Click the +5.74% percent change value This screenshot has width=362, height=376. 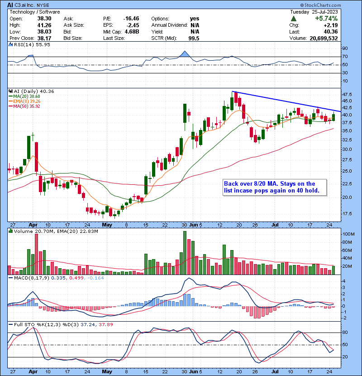click(326, 19)
